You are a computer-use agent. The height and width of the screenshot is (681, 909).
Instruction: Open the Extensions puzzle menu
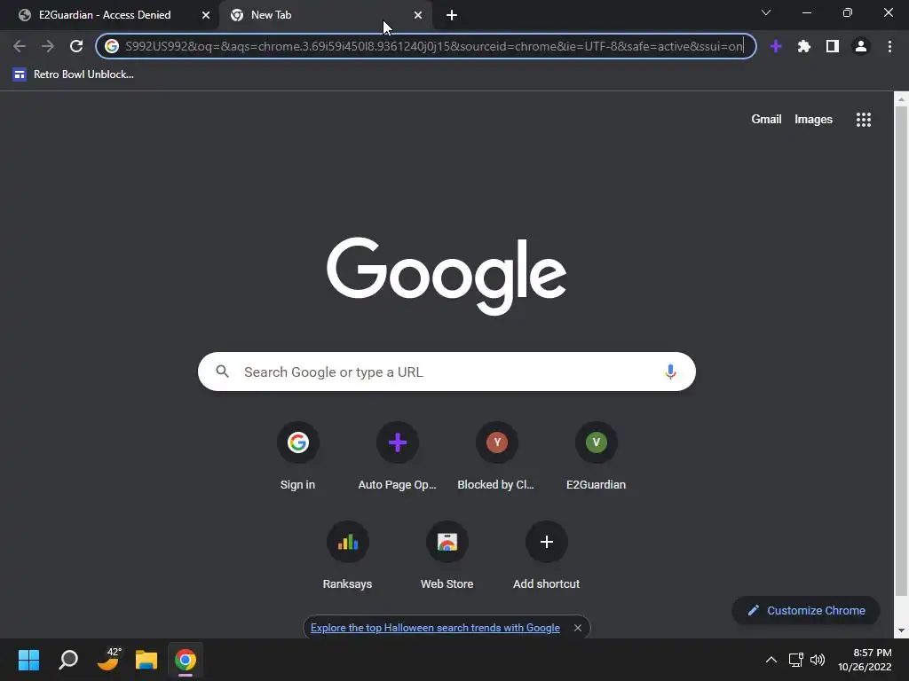click(x=804, y=46)
